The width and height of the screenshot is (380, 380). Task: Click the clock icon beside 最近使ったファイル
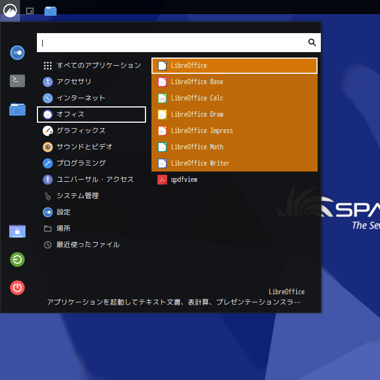point(48,245)
